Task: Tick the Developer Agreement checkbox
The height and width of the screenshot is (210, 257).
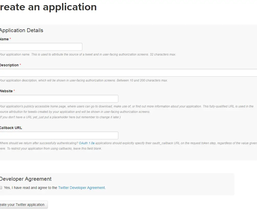Action: [x=1, y=188]
